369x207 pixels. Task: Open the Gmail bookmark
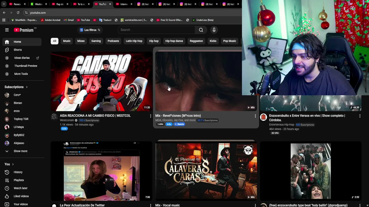pyautogui.click(x=68, y=20)
